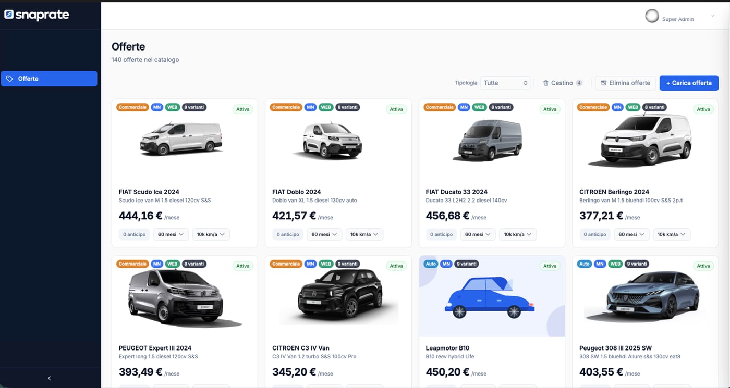Screen dimensions: 730x388
Task: Click the Carica offerta button
Action: tap(689, 83)
